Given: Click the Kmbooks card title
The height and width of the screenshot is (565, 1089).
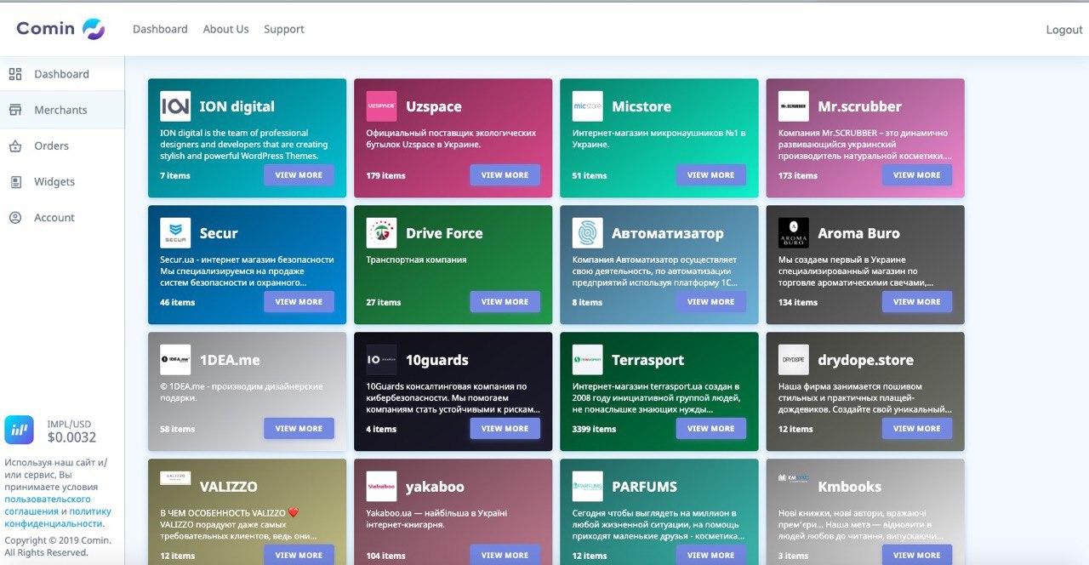Looking at the screenshot, I should click(x=850, y=487).
